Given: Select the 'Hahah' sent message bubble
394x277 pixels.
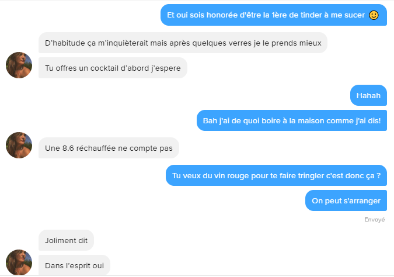Looking at the screenshot, I should (368, 95).
